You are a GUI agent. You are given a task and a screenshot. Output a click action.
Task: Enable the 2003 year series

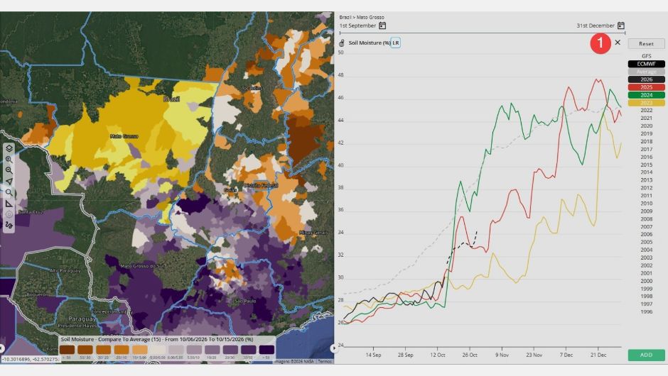tap(646, 258)
